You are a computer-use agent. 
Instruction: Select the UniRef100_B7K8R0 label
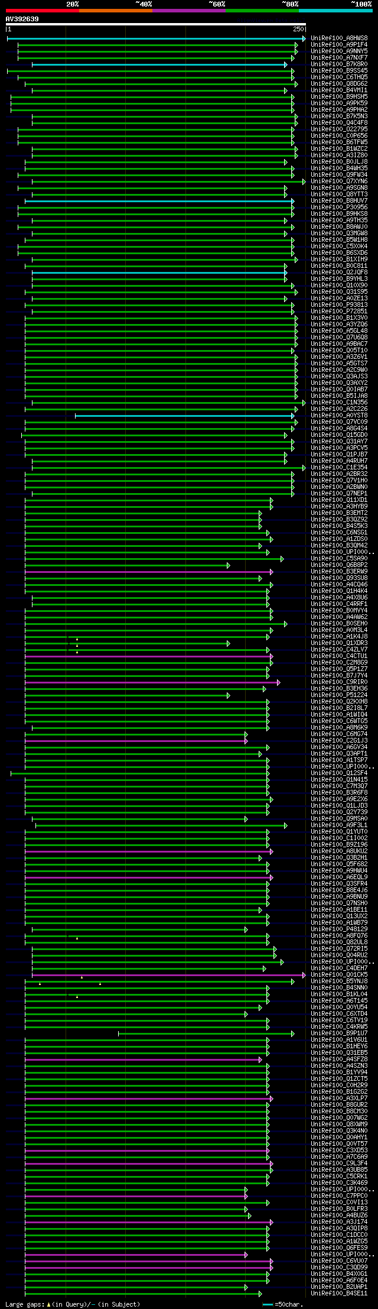coord(339,64)
